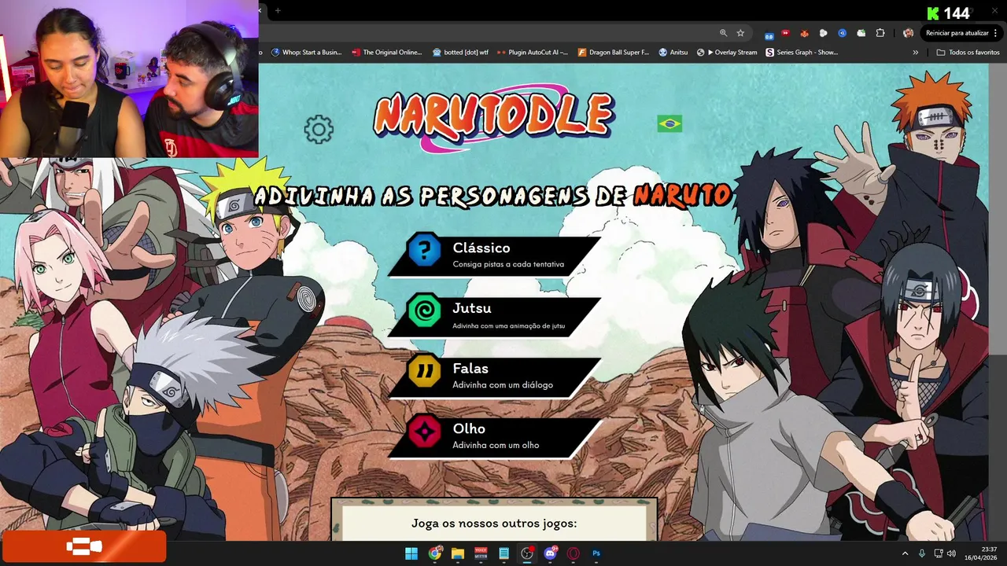Bookmark this page with the star icon
Viewport: 1007px width, 566px height.
click(740, 33)
